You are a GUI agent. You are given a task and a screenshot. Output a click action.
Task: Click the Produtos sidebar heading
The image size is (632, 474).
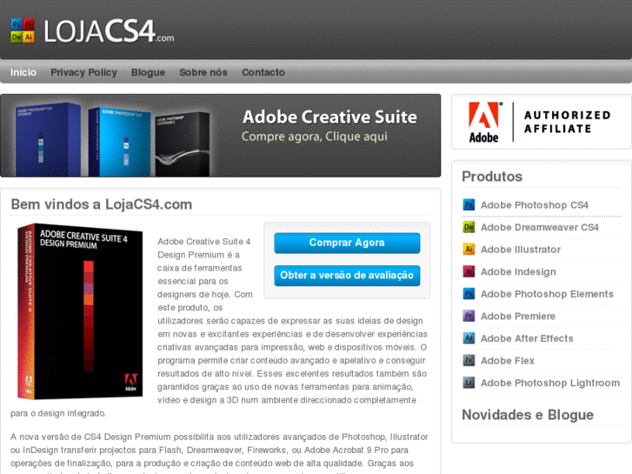coord(492,177)
